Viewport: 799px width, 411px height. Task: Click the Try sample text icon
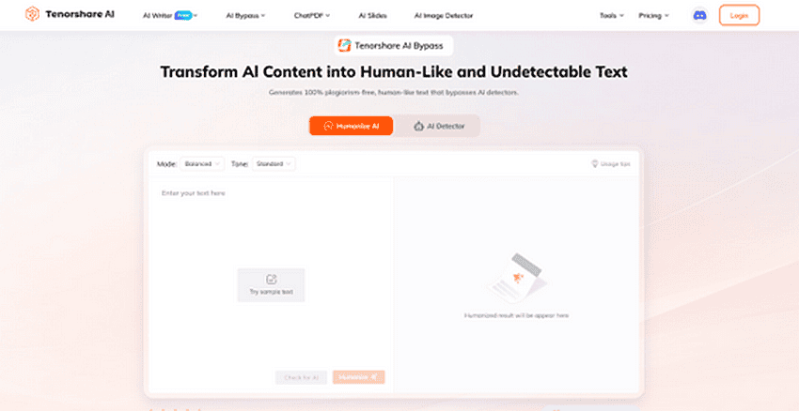click(x=271, y=280)
